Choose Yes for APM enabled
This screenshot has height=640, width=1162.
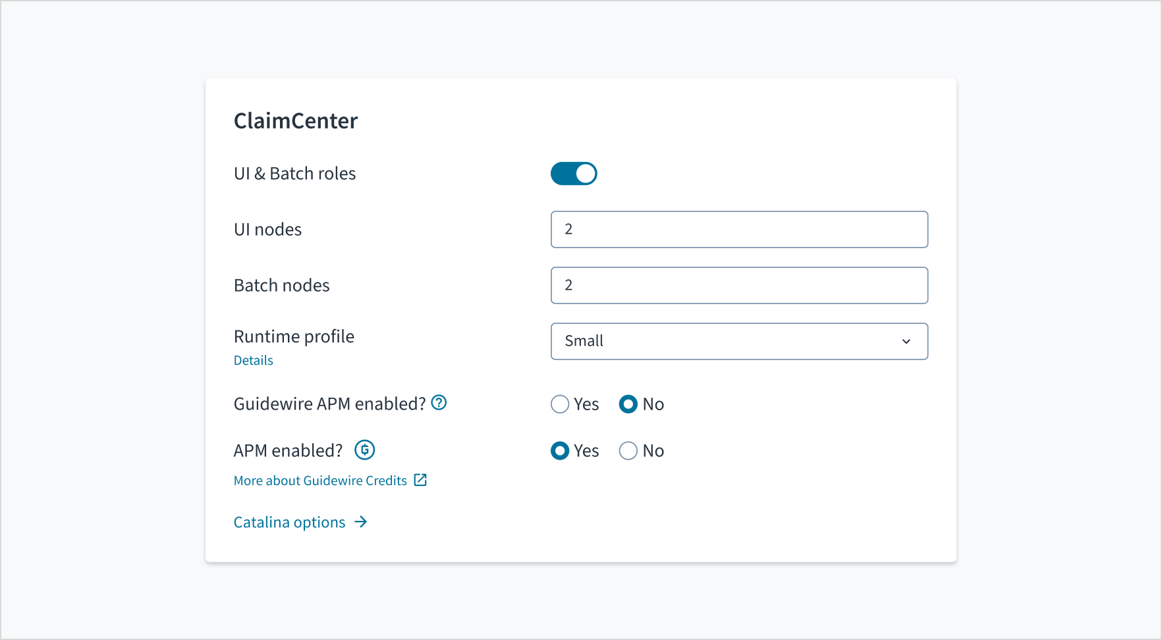point(560,451)
